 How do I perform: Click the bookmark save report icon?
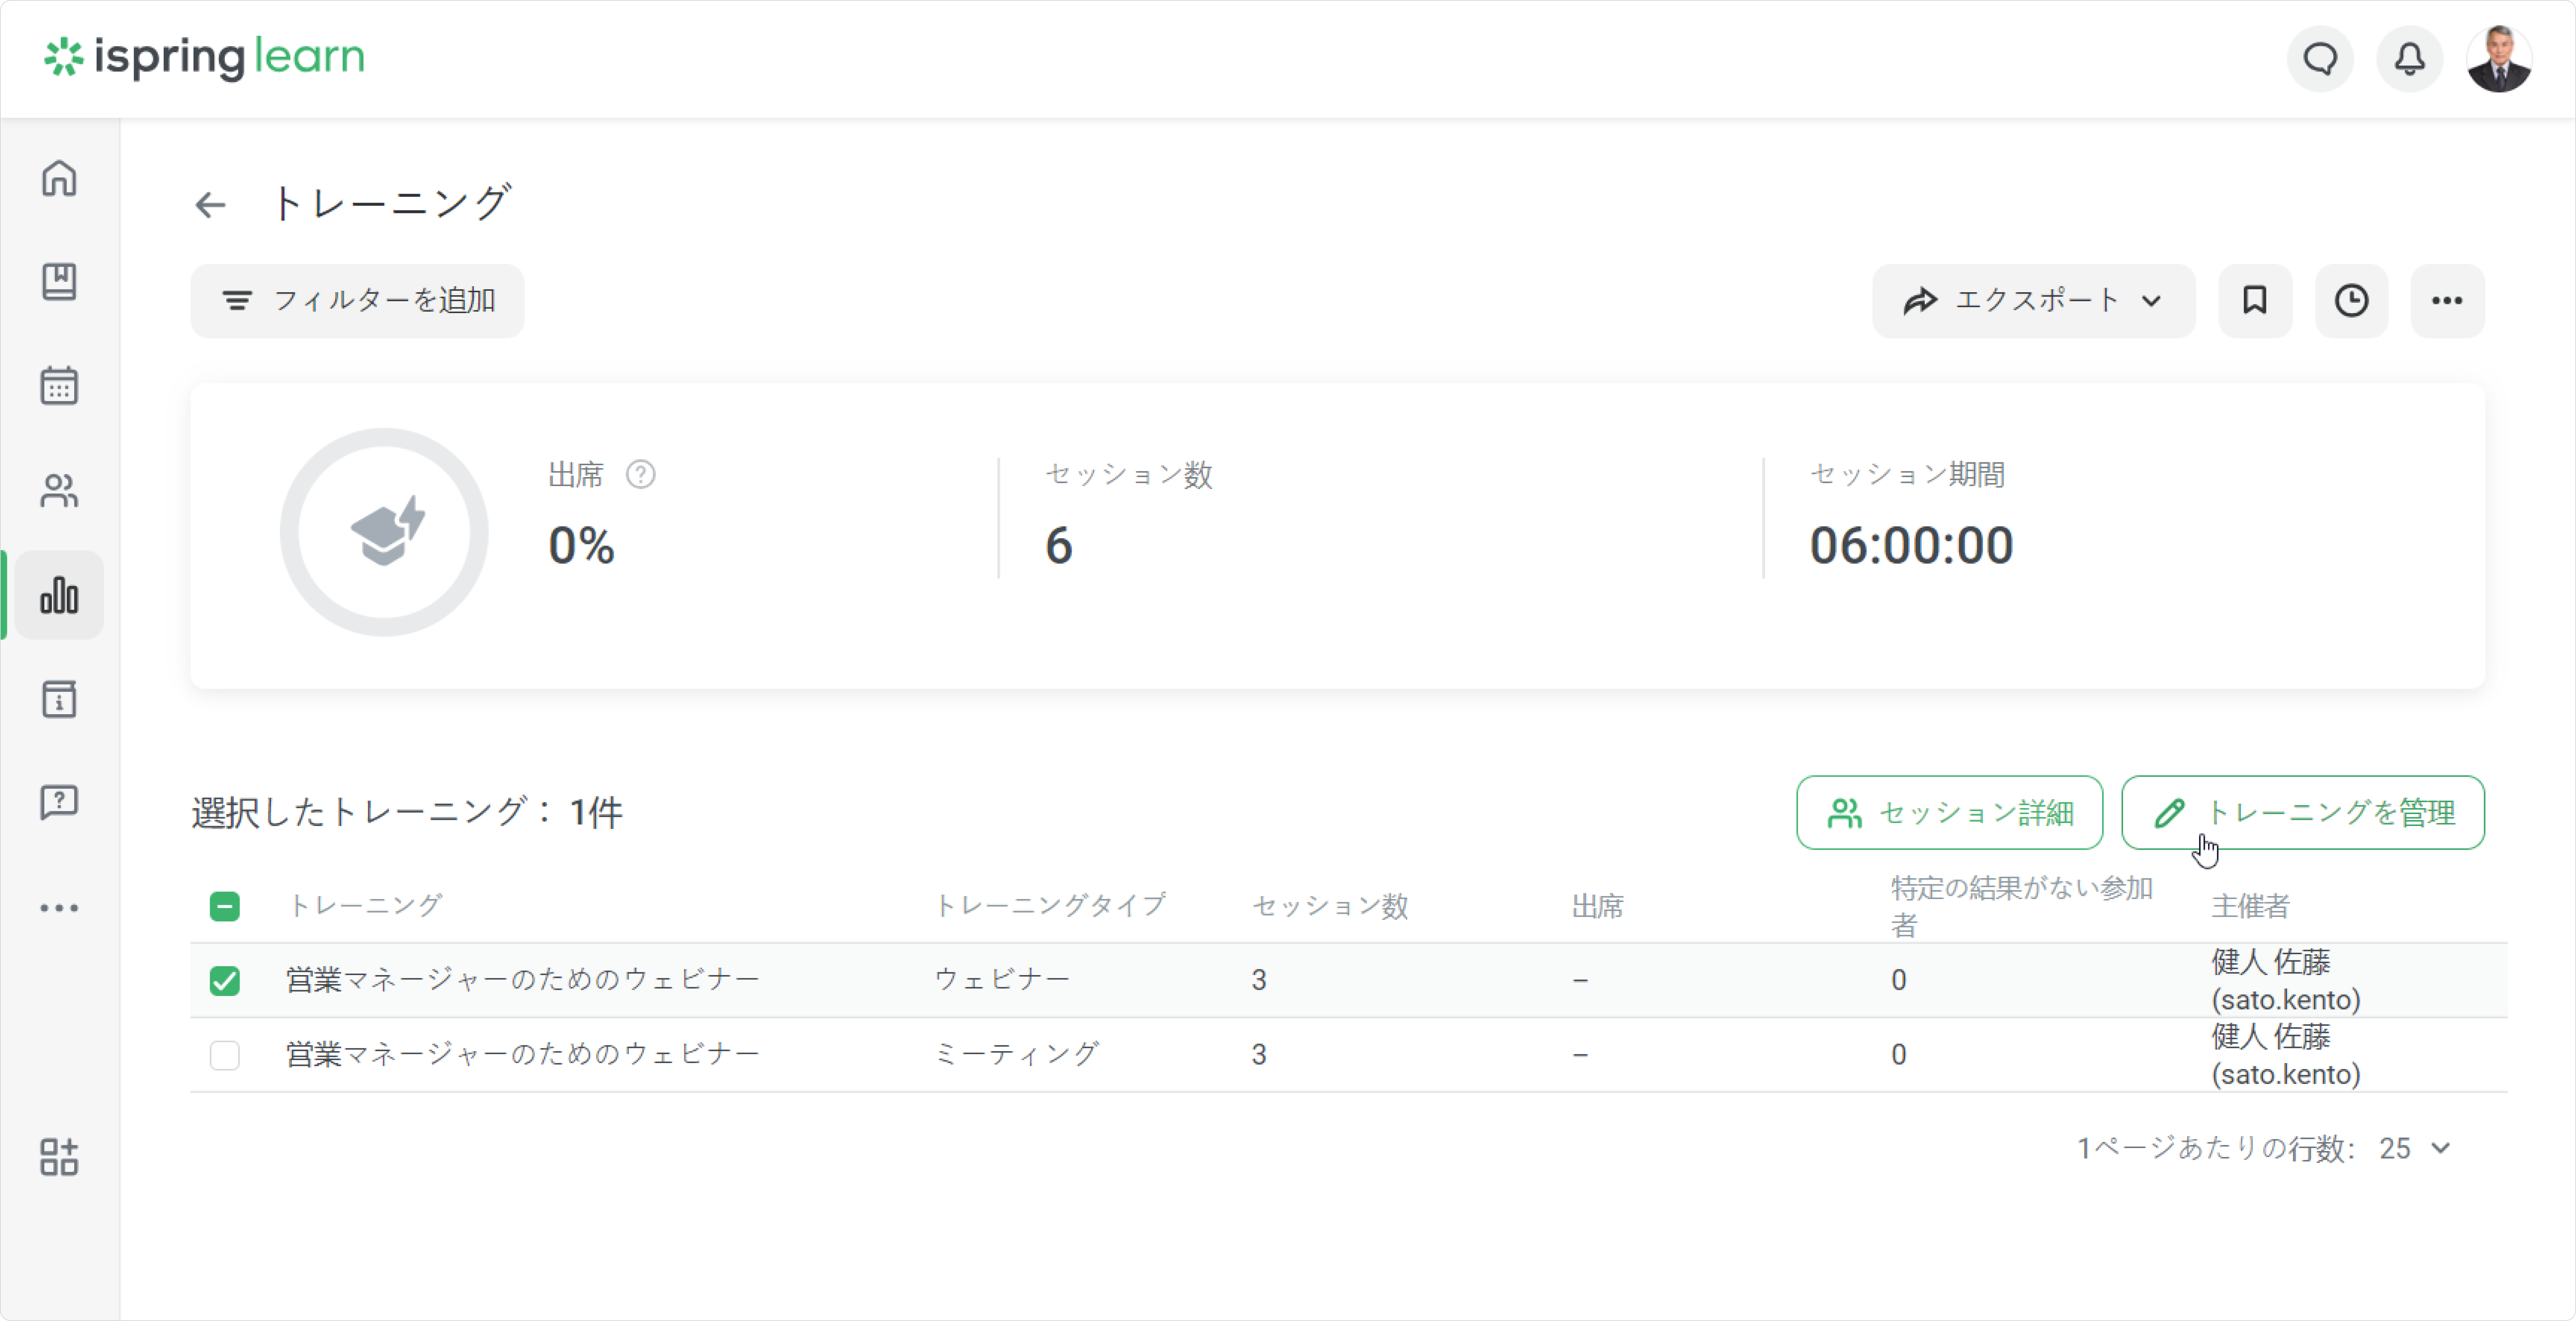click(x=2255, y=301)
